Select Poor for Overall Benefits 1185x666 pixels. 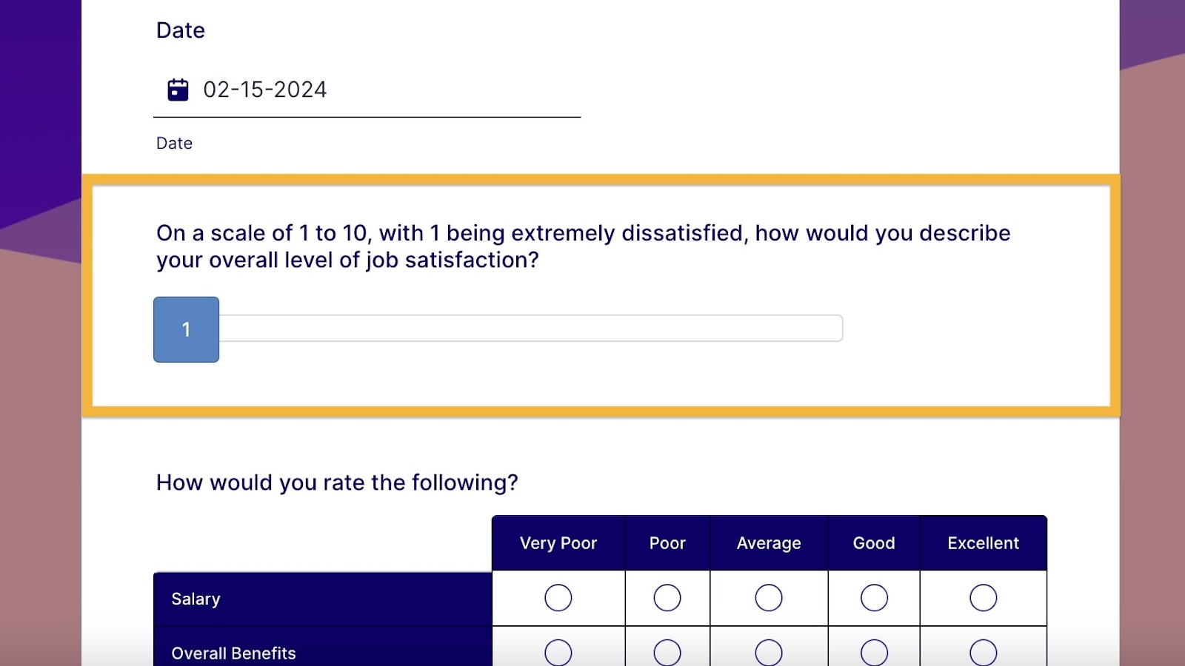click(667, 653)
